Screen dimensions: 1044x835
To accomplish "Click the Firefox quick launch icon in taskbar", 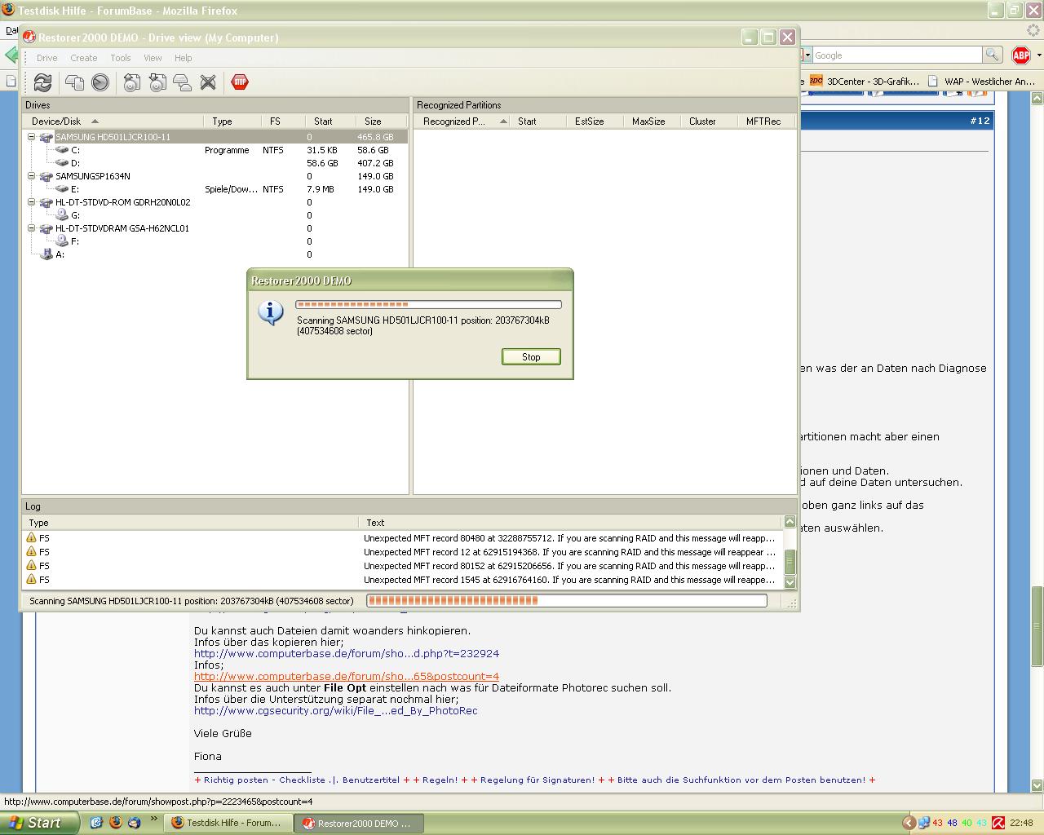I will [x=115, y=823].
